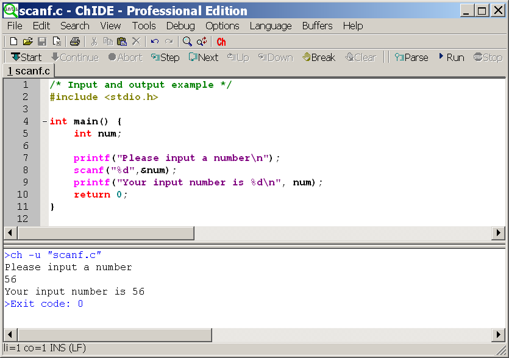Step over with the Next button

click(x=204, y=57)
